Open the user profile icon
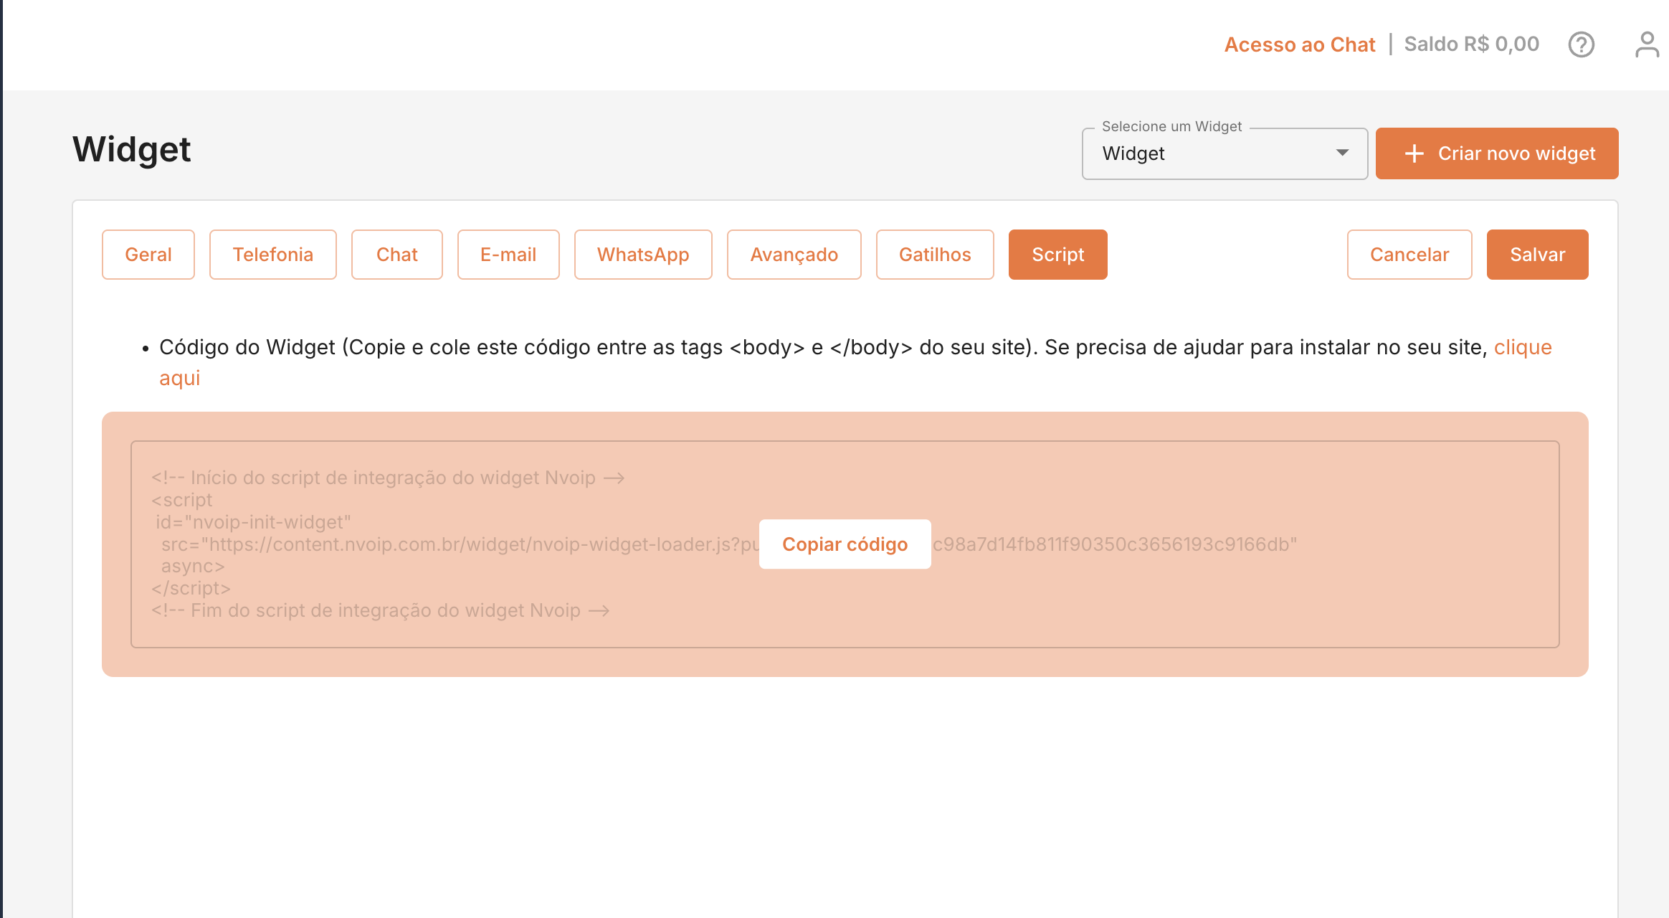 point(1647,44)
